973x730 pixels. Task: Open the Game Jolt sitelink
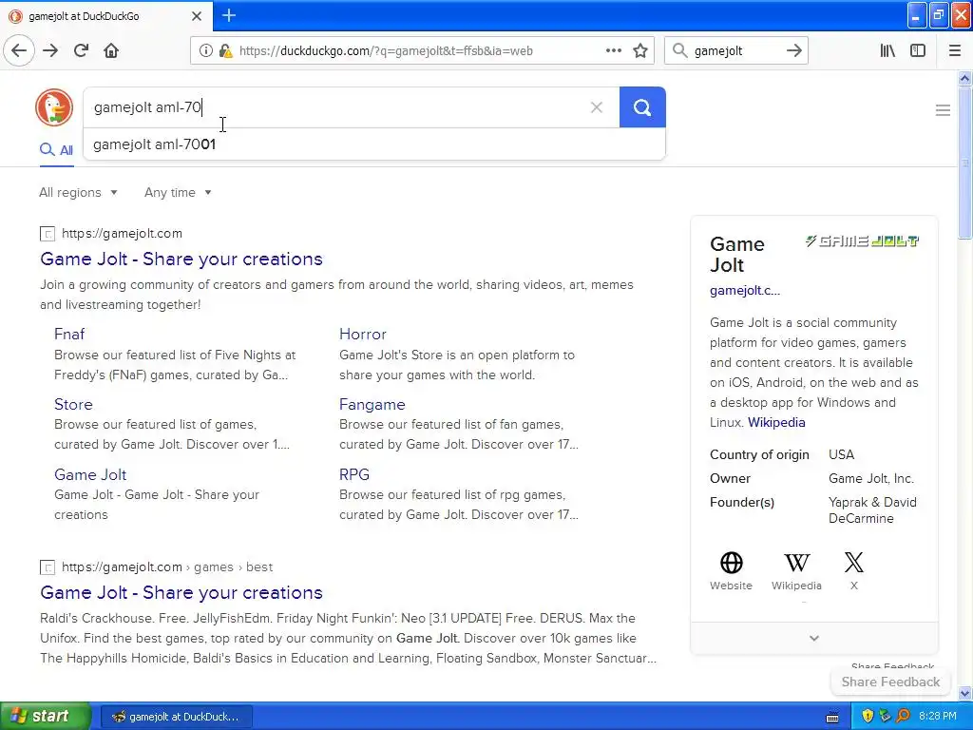click(90, 474)
